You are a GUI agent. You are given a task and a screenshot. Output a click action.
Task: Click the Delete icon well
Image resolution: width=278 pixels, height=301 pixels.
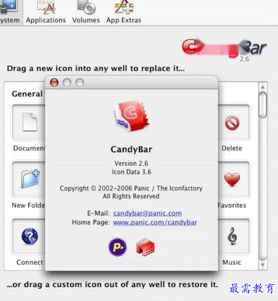234,122
